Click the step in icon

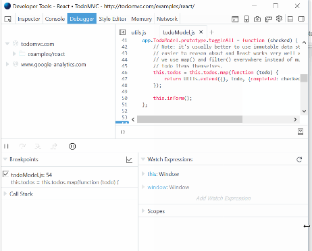click(x=38, y=146)
